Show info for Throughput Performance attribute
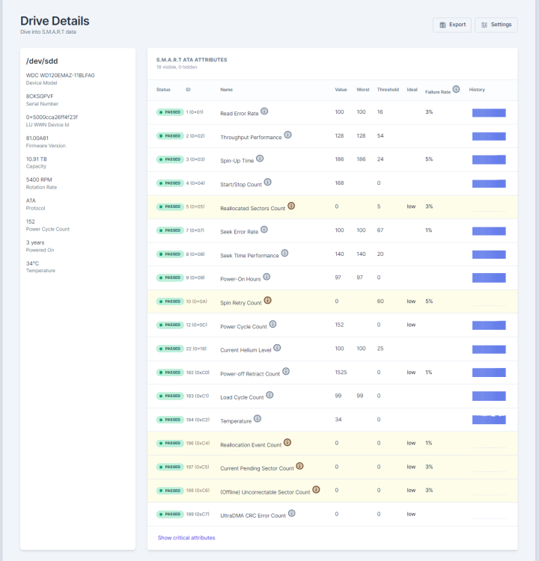This screenshot has width=539, height=561. (287, 135)
